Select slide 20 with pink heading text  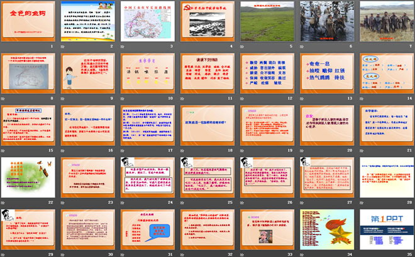click(x=327, y=125)
